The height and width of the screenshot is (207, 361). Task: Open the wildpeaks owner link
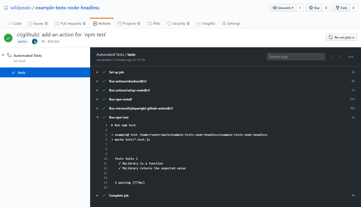point(21,8)
